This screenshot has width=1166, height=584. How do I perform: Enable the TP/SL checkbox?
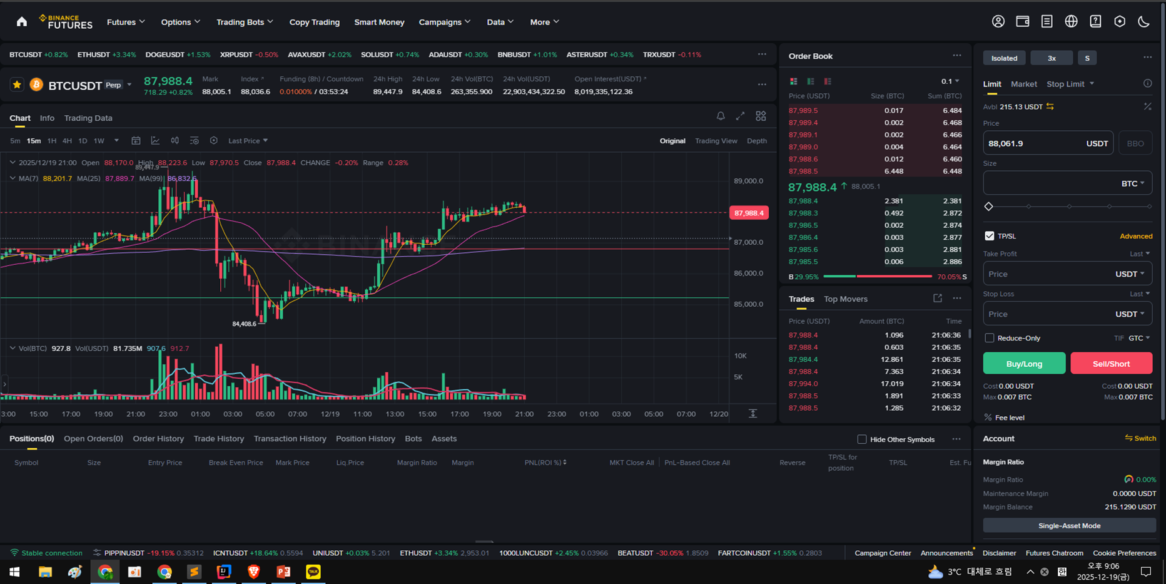point(989,236)
